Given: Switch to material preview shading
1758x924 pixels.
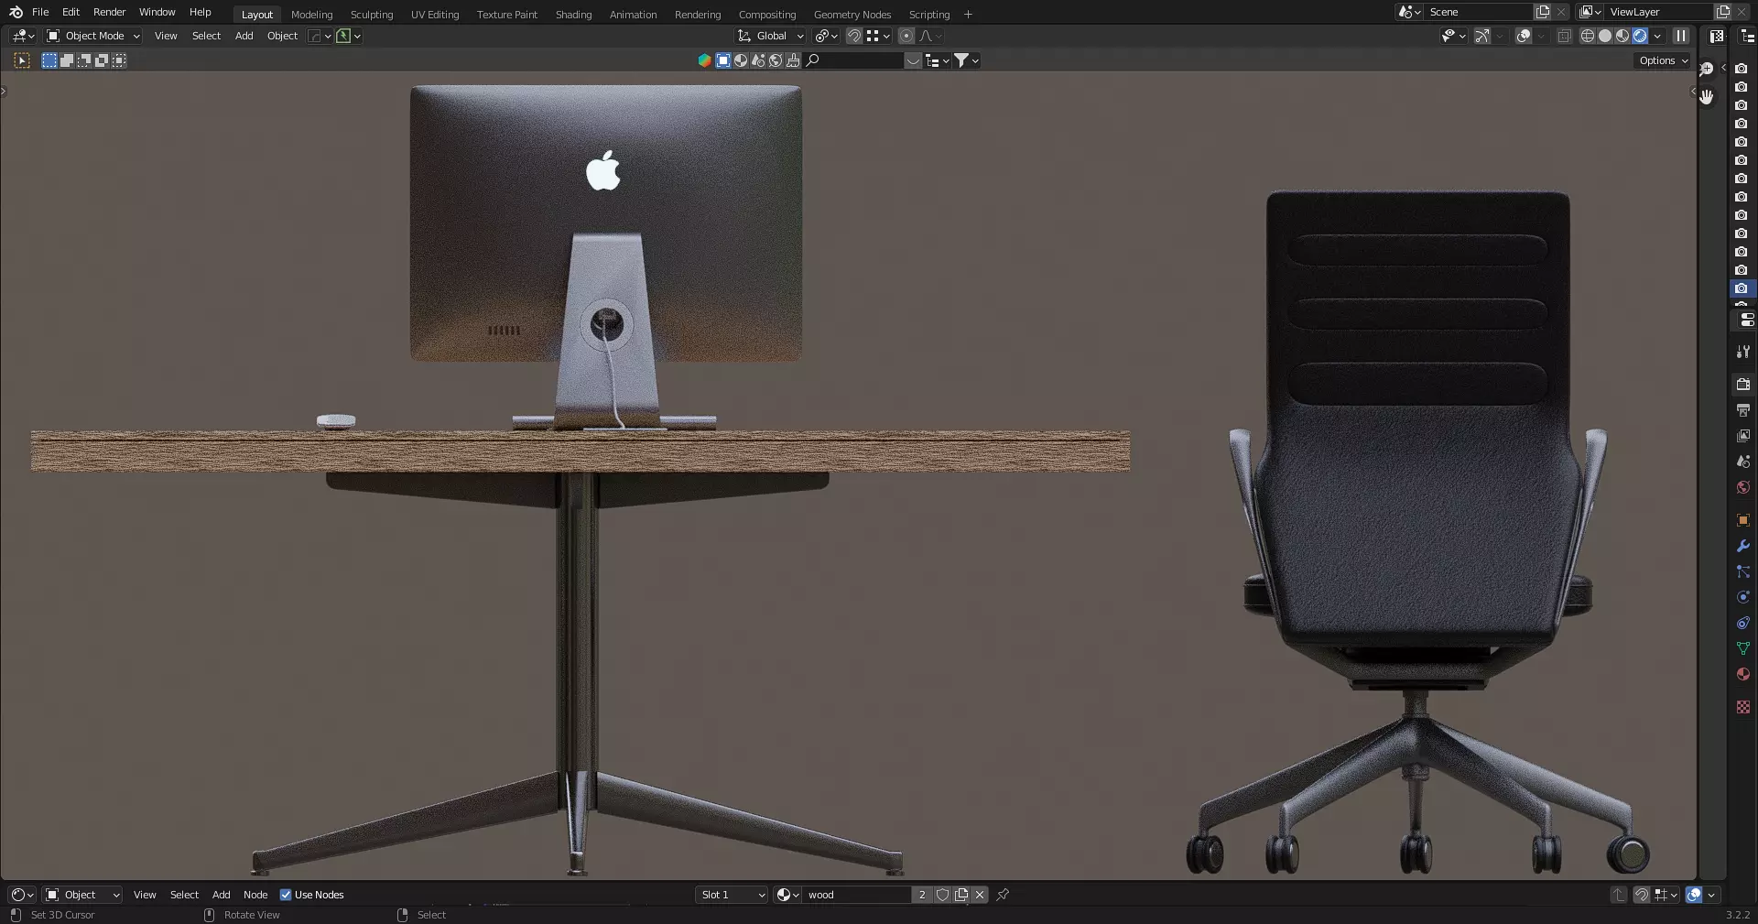Looking at the screenshot, I should point(1622,36).
